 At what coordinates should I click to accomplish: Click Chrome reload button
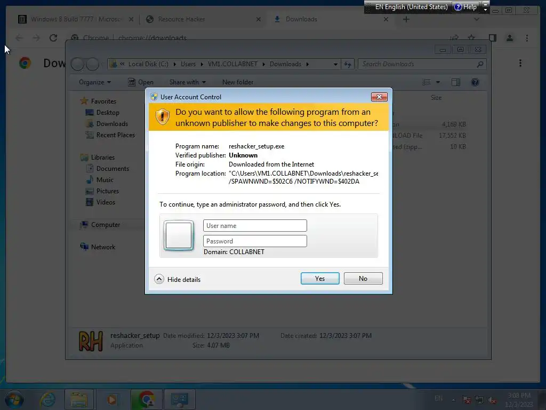(53, 38)
